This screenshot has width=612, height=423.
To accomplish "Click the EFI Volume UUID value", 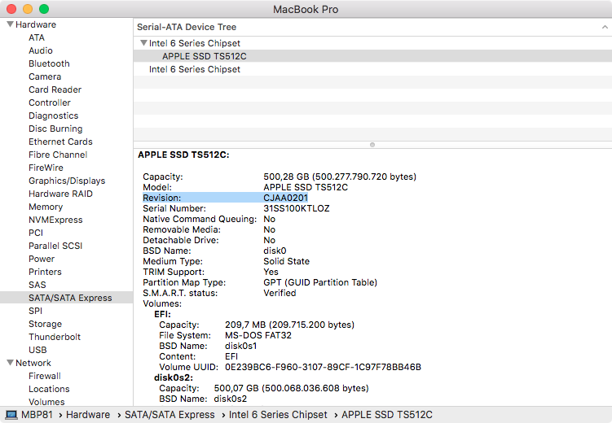I will [x=323, y=367].
